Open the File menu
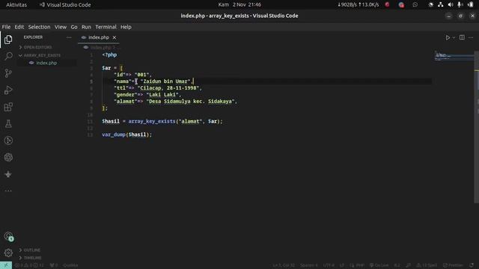The height and width of the screenshot is (269, 479). coord(6,27)
